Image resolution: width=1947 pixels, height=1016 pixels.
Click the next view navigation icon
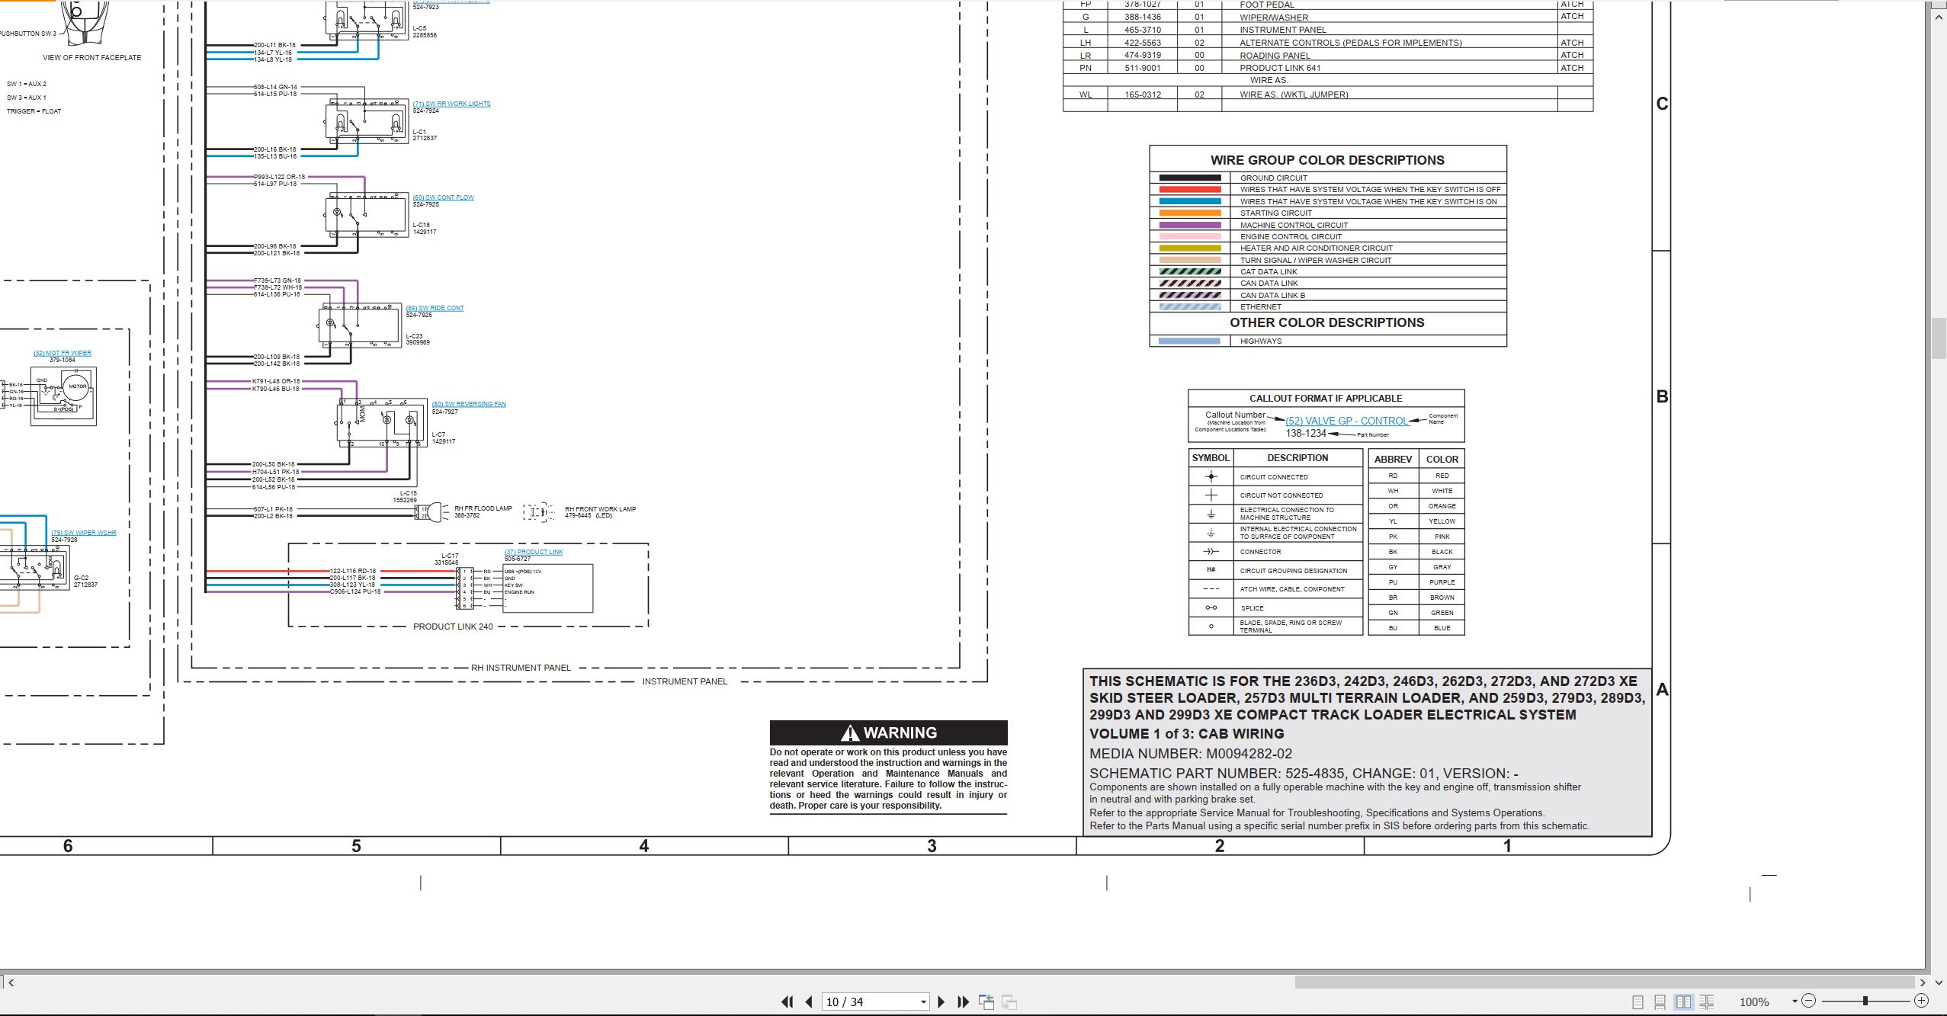click(x=1009, y=1002)
